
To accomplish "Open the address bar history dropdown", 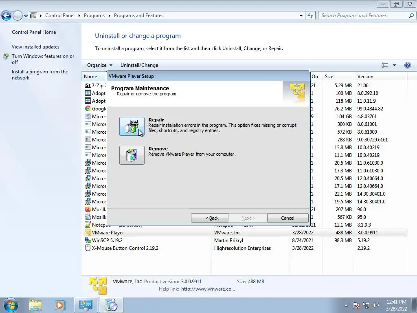I will (x=301, y=16).
